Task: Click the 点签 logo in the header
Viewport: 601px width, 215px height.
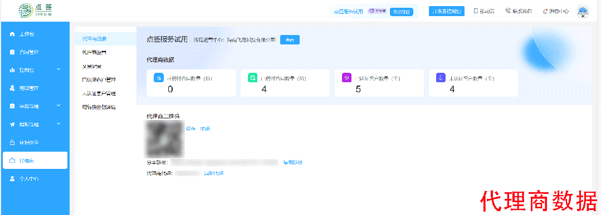Action: 35,11
